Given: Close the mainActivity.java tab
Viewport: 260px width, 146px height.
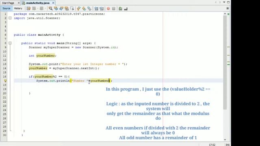Looking at the screenshot, I should coord(53,3).
